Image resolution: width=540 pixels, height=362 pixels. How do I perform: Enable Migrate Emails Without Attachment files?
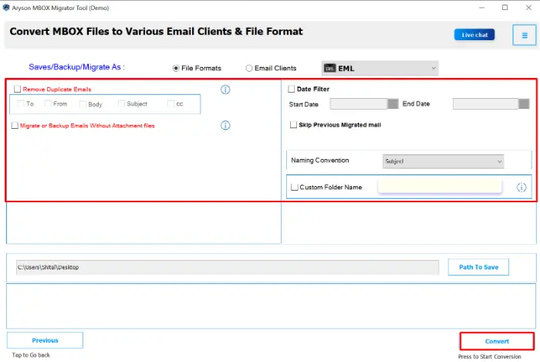[15, 125]
